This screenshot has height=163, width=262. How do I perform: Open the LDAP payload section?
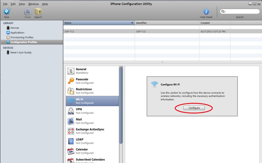tap(92, 141)
